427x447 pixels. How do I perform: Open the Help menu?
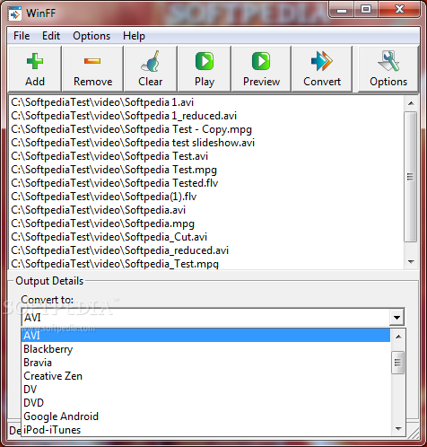point(134,36)
